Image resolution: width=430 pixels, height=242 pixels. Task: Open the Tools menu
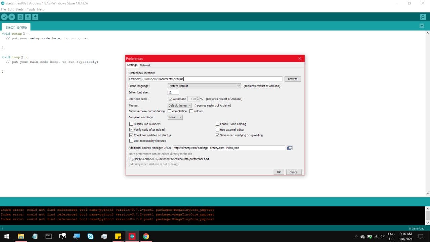tap(31, 9)
